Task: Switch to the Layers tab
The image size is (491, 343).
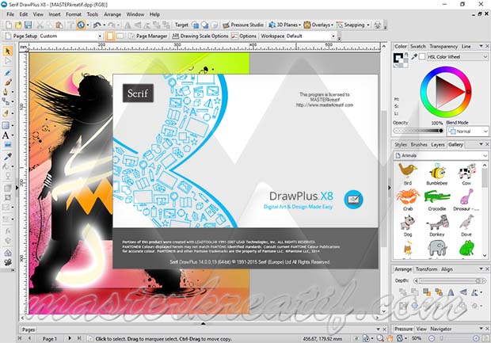Action: tap(438, 144)
